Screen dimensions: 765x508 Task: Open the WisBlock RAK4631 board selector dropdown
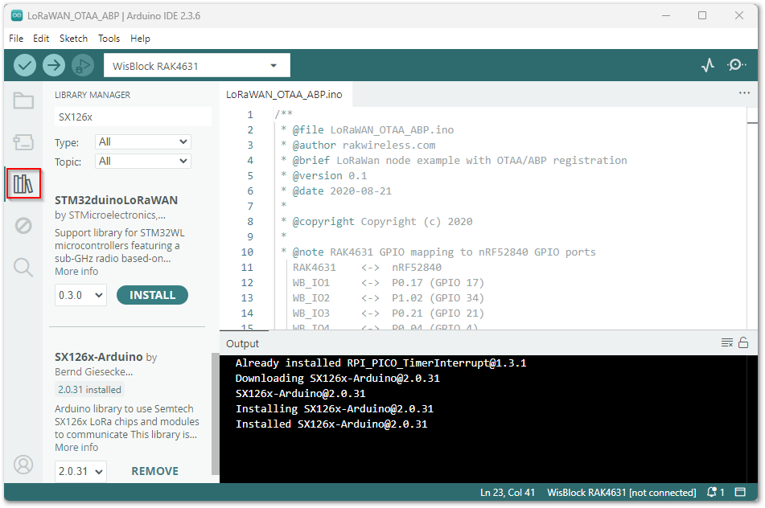[196, 65]
